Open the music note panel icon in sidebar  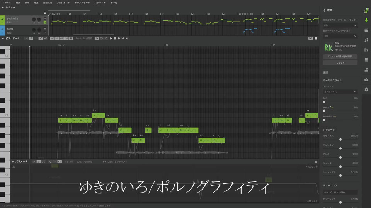(x=366, y=40)
